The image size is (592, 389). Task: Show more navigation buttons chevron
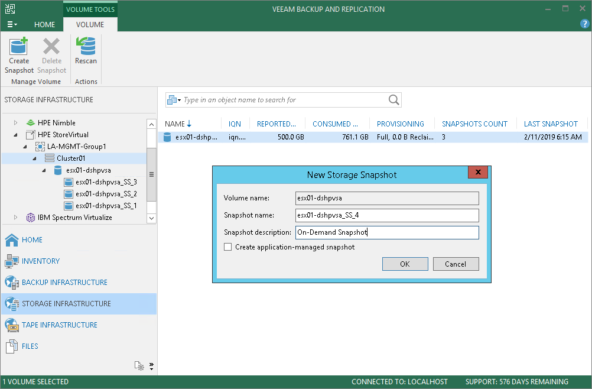pyautogui.click(x=151, y=365)
